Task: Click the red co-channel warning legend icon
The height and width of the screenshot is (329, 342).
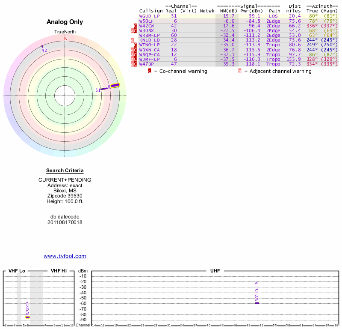Action: click(x=150, y=71)
